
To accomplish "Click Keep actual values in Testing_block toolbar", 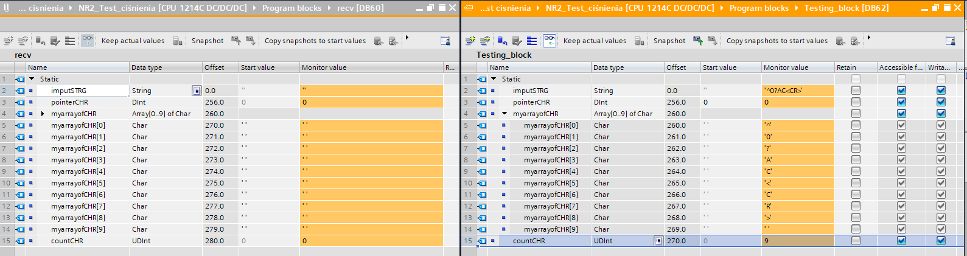I will click(x=595, y=41).
